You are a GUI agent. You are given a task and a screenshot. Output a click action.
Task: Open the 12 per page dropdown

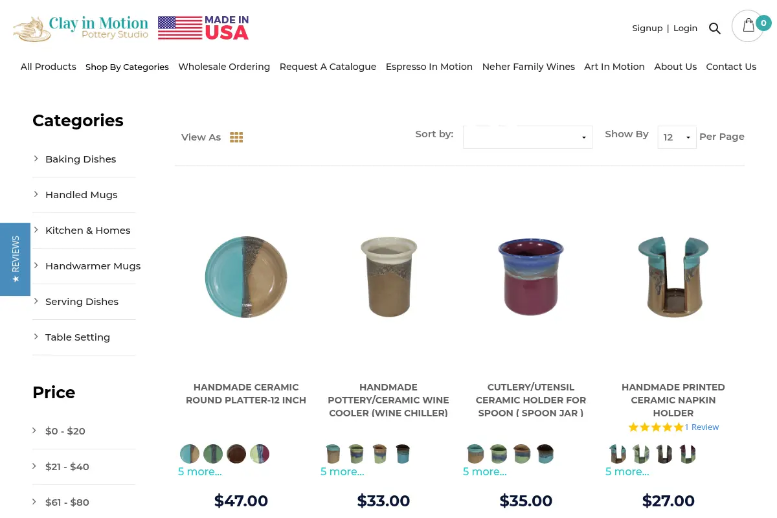[677, 137]
